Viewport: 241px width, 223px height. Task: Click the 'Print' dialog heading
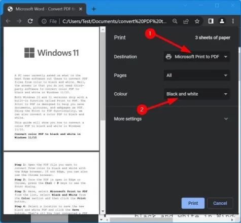[120, 38]
